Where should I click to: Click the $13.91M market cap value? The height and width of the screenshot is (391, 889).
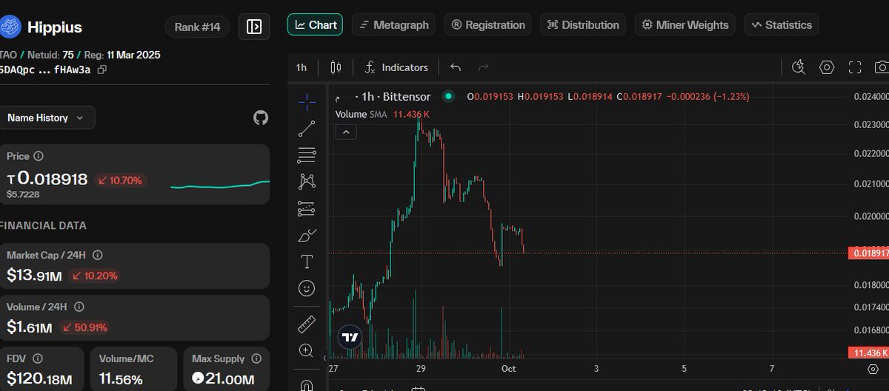pyautogui.click(x=34, y=275)
